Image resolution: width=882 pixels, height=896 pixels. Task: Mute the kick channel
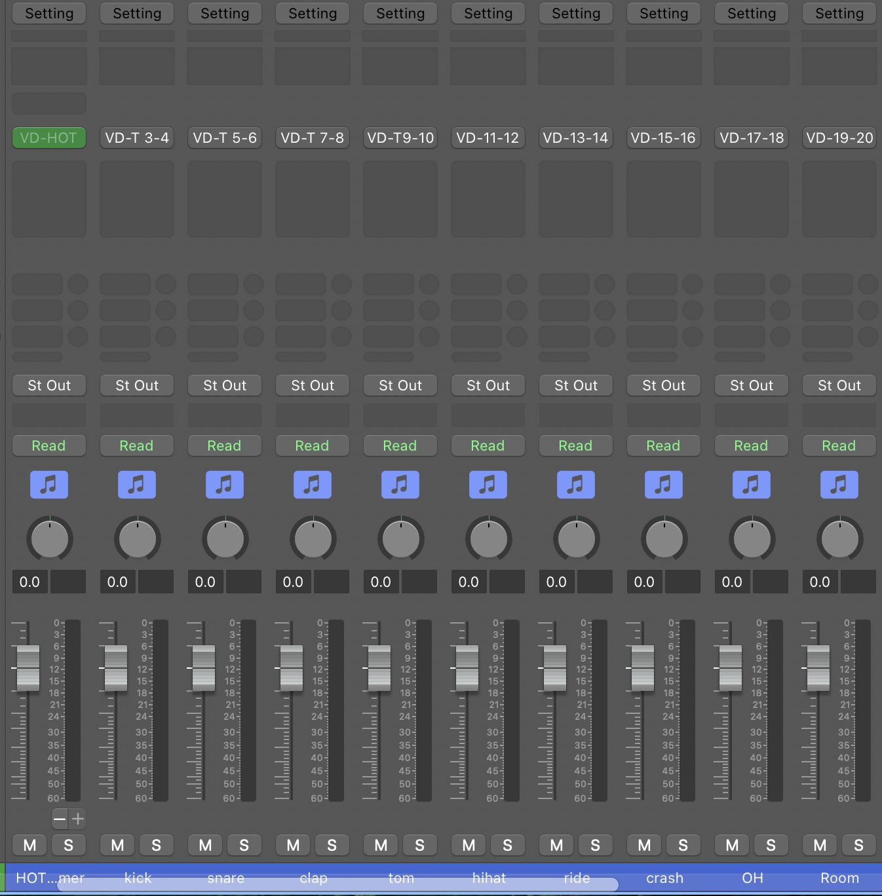117,846
